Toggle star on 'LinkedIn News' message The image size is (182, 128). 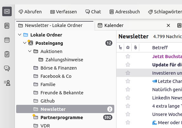[128, 98]
